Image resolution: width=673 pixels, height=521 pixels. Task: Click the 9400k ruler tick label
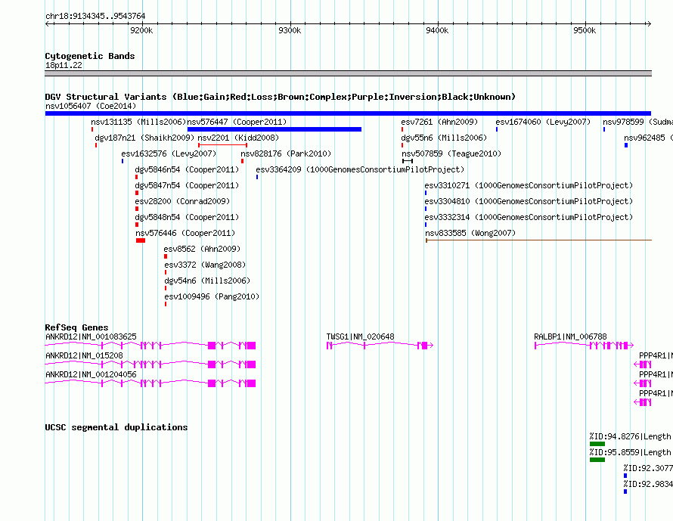[x=437, y=30]
